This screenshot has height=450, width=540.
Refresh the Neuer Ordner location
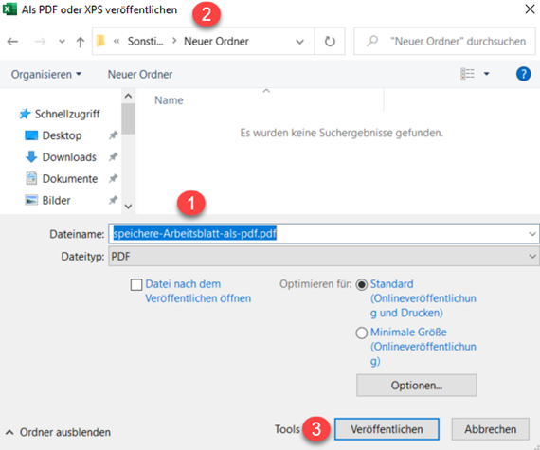pos(330,42)
